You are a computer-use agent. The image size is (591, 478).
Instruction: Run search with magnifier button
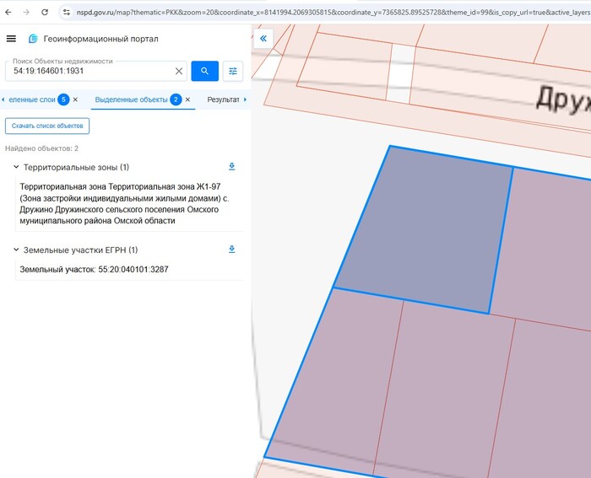(204, 71)
